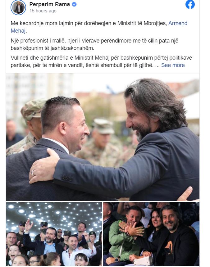This screenshot has width=210, height=267.
Task: Click the Perparim Rama profile avatar
Action: click(18, 7)
